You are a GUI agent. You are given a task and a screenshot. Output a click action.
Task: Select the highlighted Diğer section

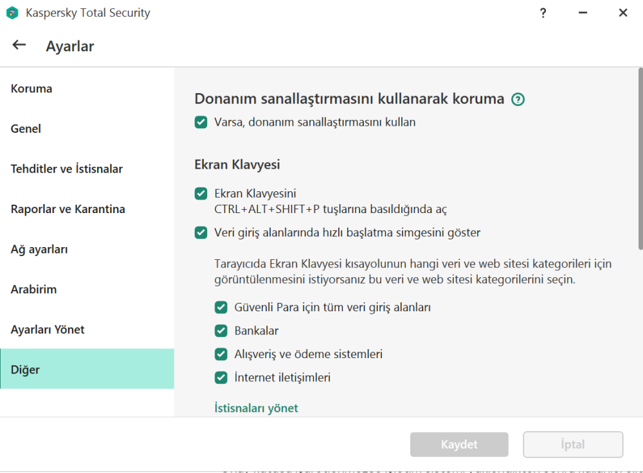(24, 369)
